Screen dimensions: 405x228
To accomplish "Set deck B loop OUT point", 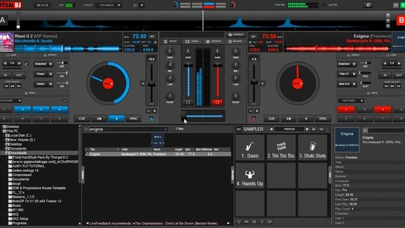I will 399,75.
